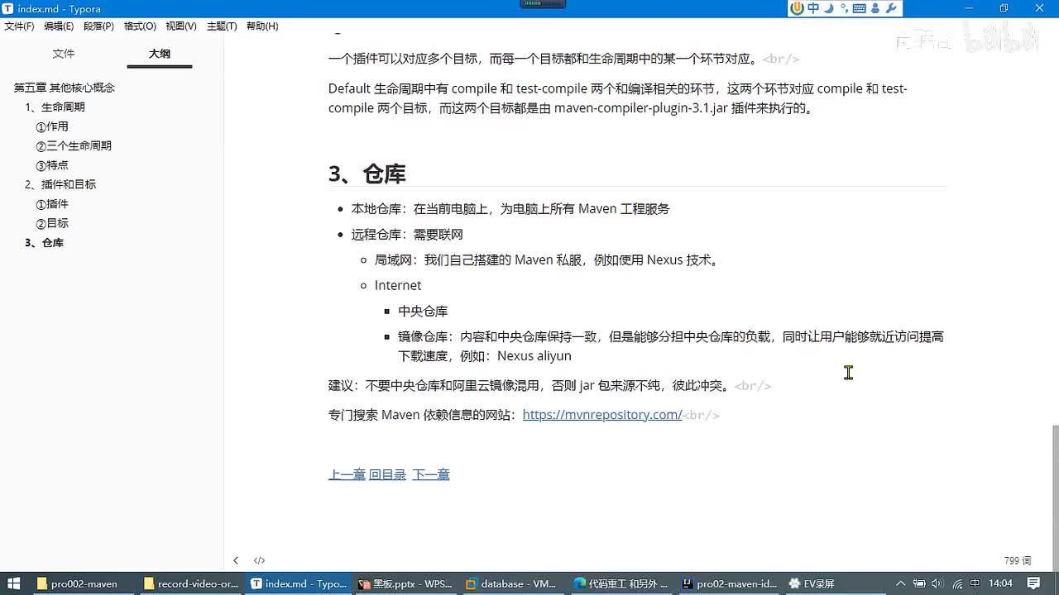Image resolution: width=1059 pixels, height=595 pixels.
Task: Open the mvnrepository.com link
Action: coord(602,415)
